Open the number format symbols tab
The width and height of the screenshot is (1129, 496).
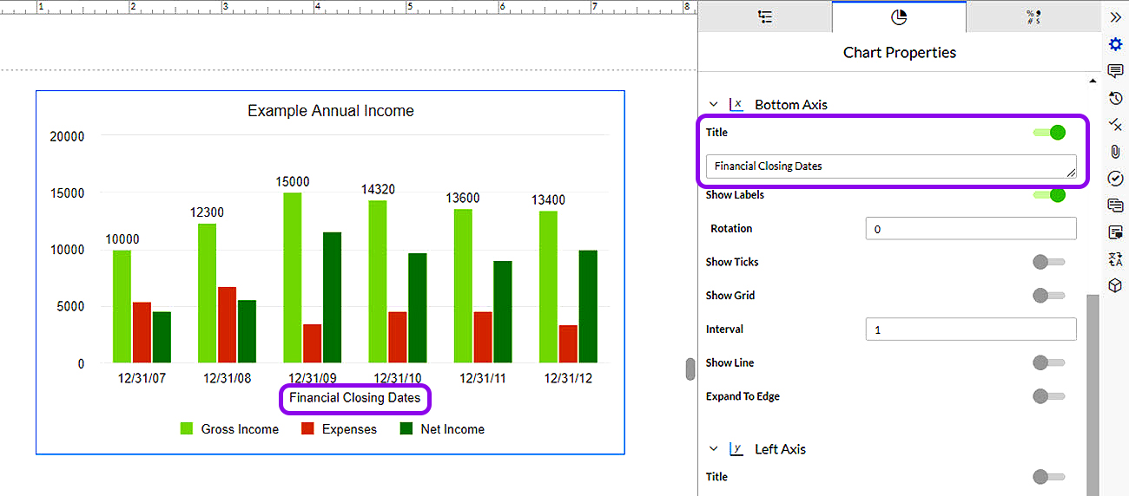point(1033,17)
